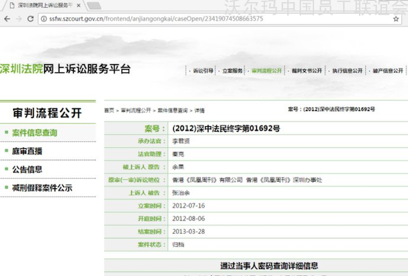Click 香港《凤凰周刊》深圳办事处 text
The image size is (408, 276).
(x=284, y=180)
